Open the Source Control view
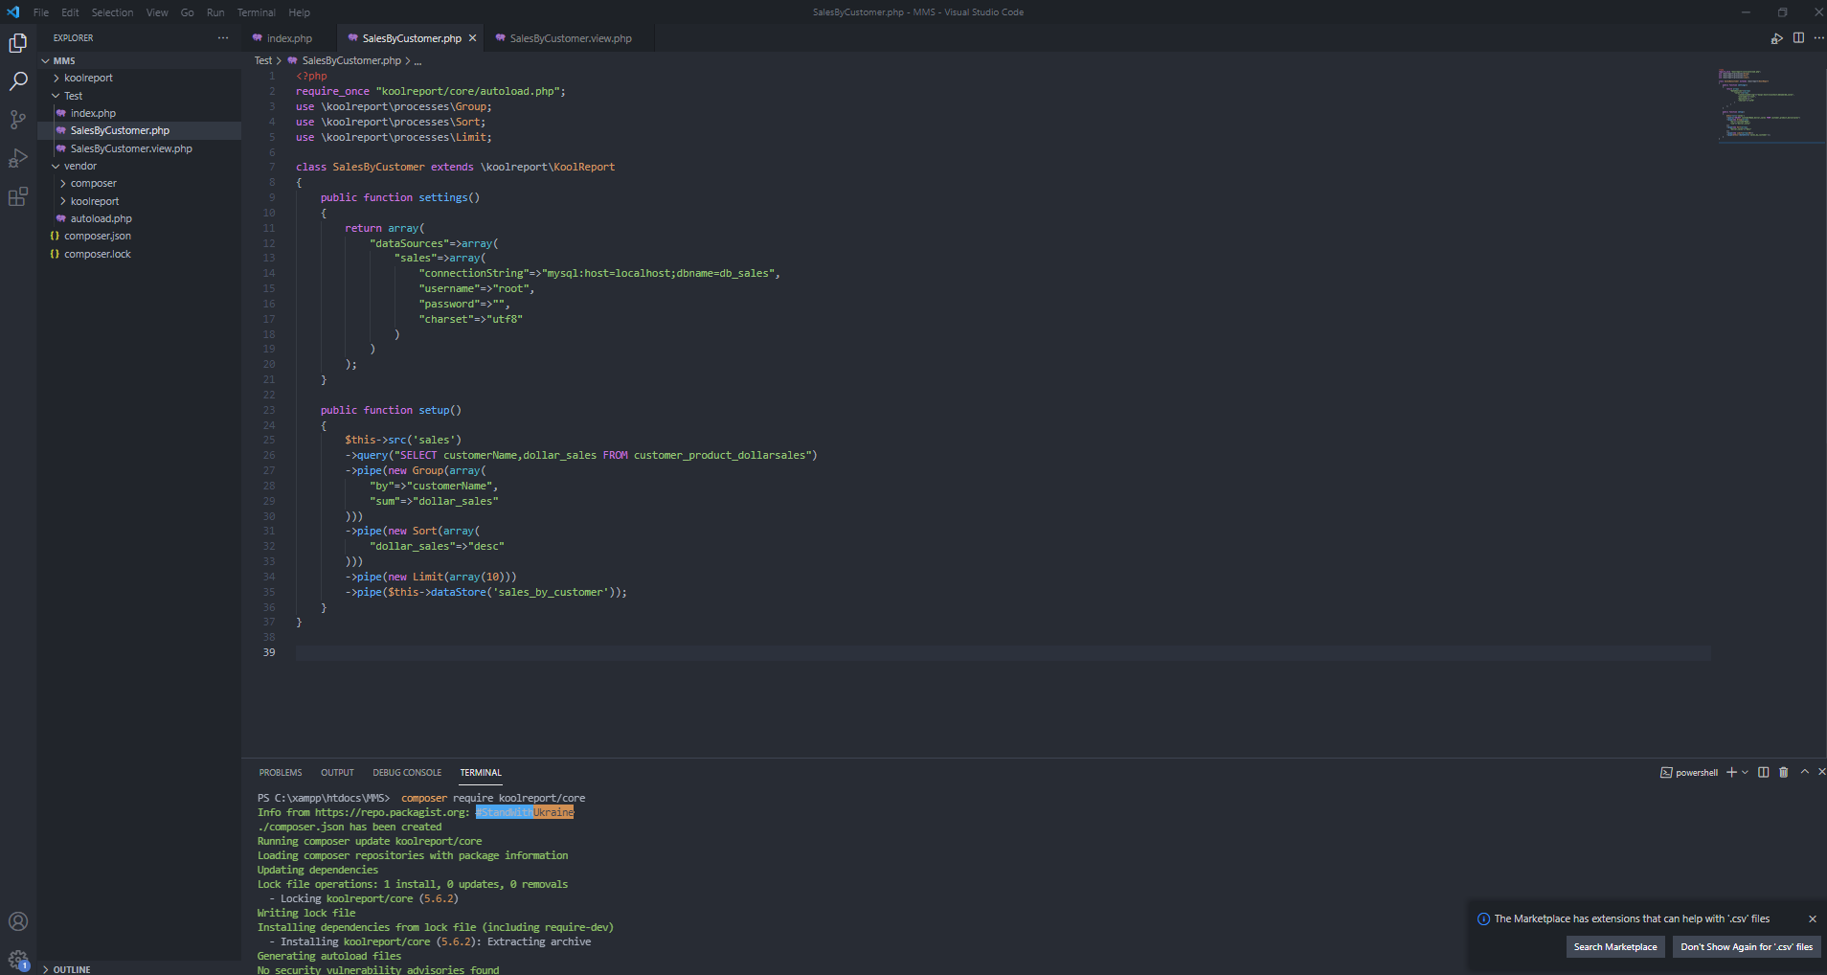Viewport: 1827px width, 975px height. click(18, 120)
